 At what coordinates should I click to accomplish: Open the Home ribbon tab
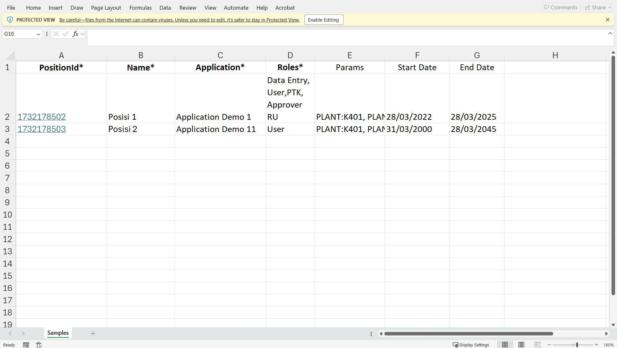coord(34,8)
